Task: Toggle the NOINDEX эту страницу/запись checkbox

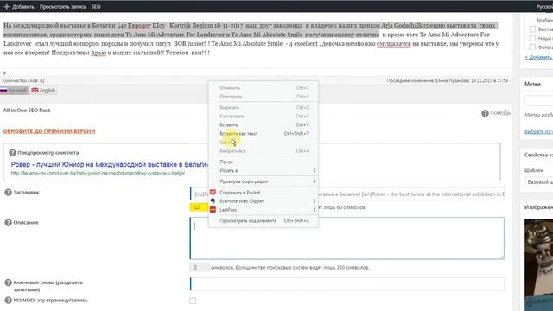Action: coord(193,301)
